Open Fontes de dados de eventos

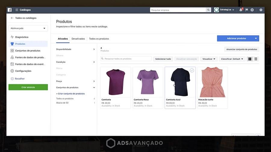28,64
